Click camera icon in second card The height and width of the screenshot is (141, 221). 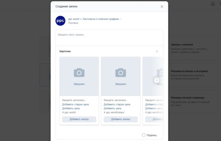click(121, 73)
